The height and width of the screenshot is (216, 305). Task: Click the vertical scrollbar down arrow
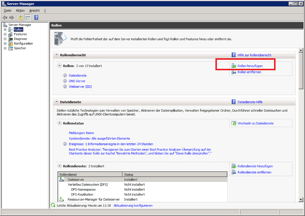click(301, 200)
